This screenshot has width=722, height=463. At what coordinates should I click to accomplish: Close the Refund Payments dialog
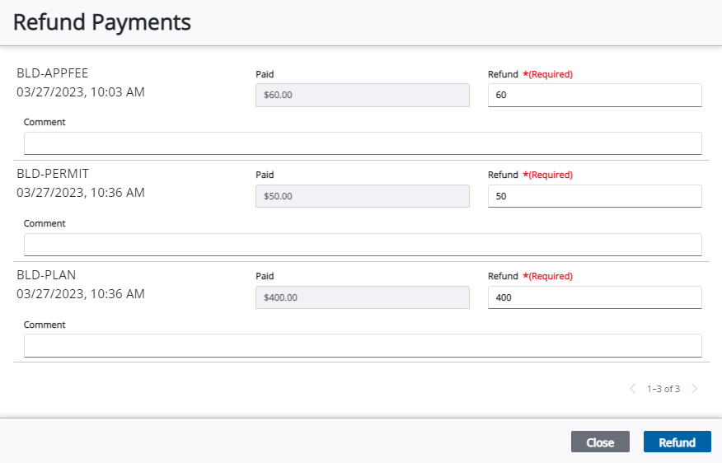pos(599,442)
